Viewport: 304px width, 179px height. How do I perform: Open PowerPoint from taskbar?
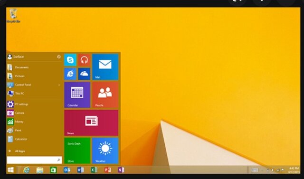pyautogui.click(x=107, y=170)
